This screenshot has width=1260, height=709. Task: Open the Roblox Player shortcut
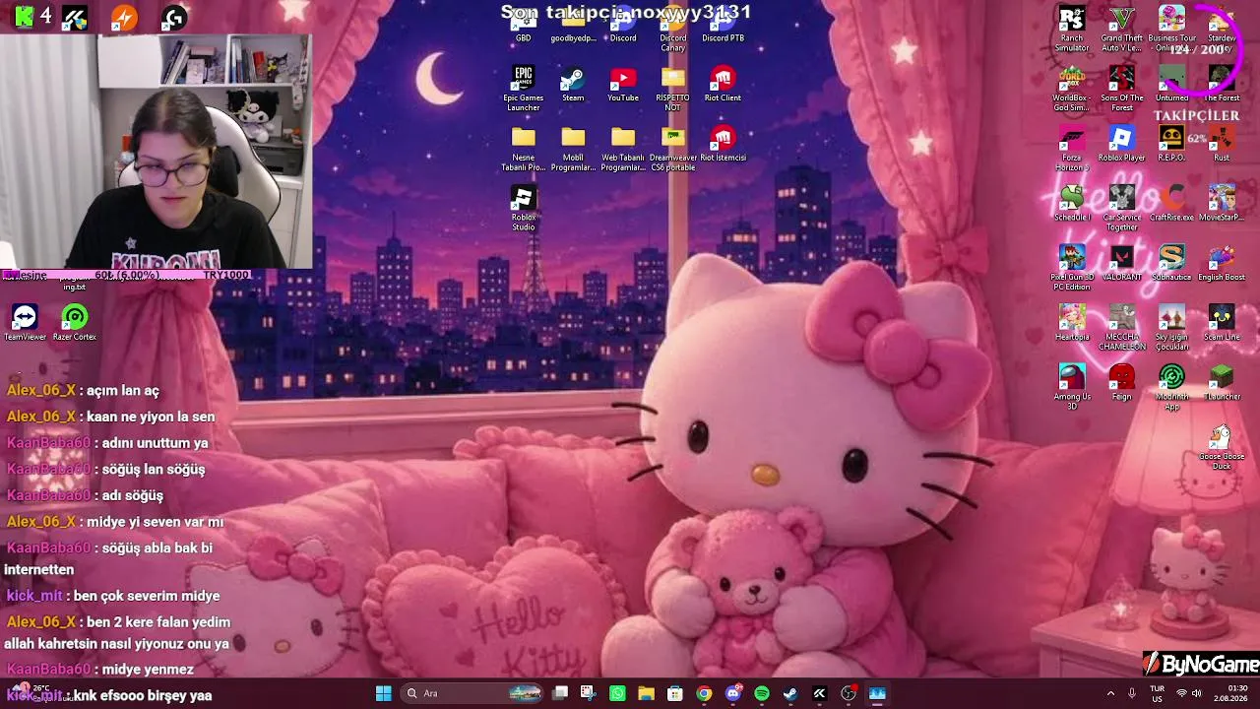[1122, 144]
